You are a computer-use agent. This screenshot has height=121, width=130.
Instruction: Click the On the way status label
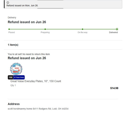(82, 32)
